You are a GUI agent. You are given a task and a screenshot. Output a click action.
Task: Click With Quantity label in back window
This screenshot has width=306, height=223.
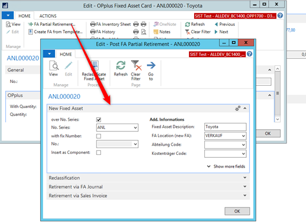23,106
